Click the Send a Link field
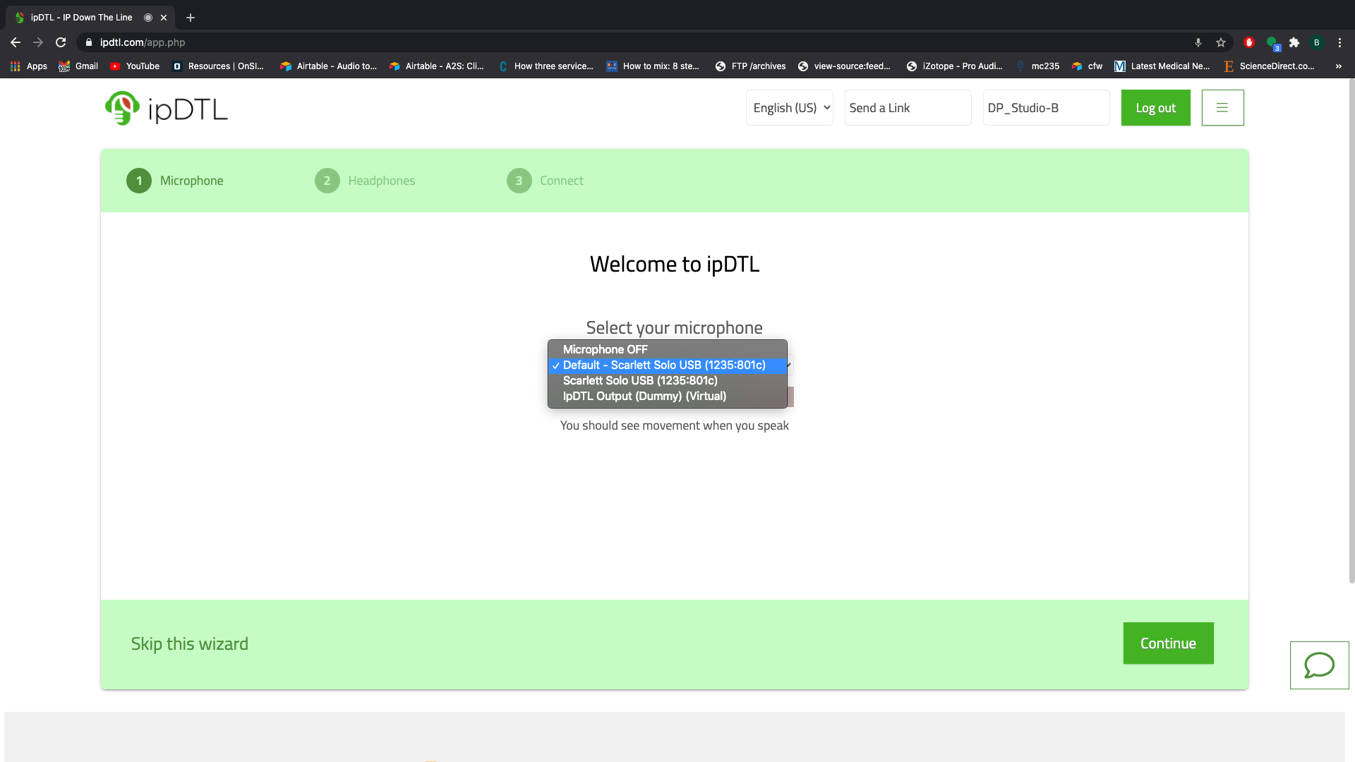The image size is (1355, 762). click(908, 108)
